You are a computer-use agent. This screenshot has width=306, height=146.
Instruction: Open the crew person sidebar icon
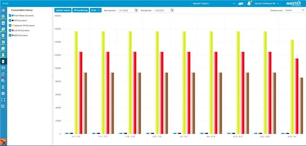click(3, 55)
